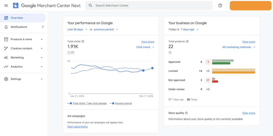Click the Start advertising link
Image resolution: width=273 pixels, height=136 pixels.
pos(77,127)
